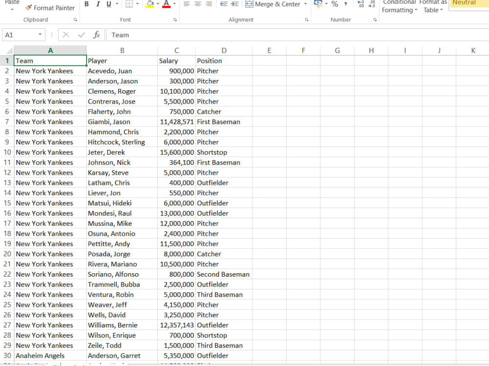Viewport: 489px width, 366px height.
Task: Apply yellow fill color bucket
Action: (150, 4)
